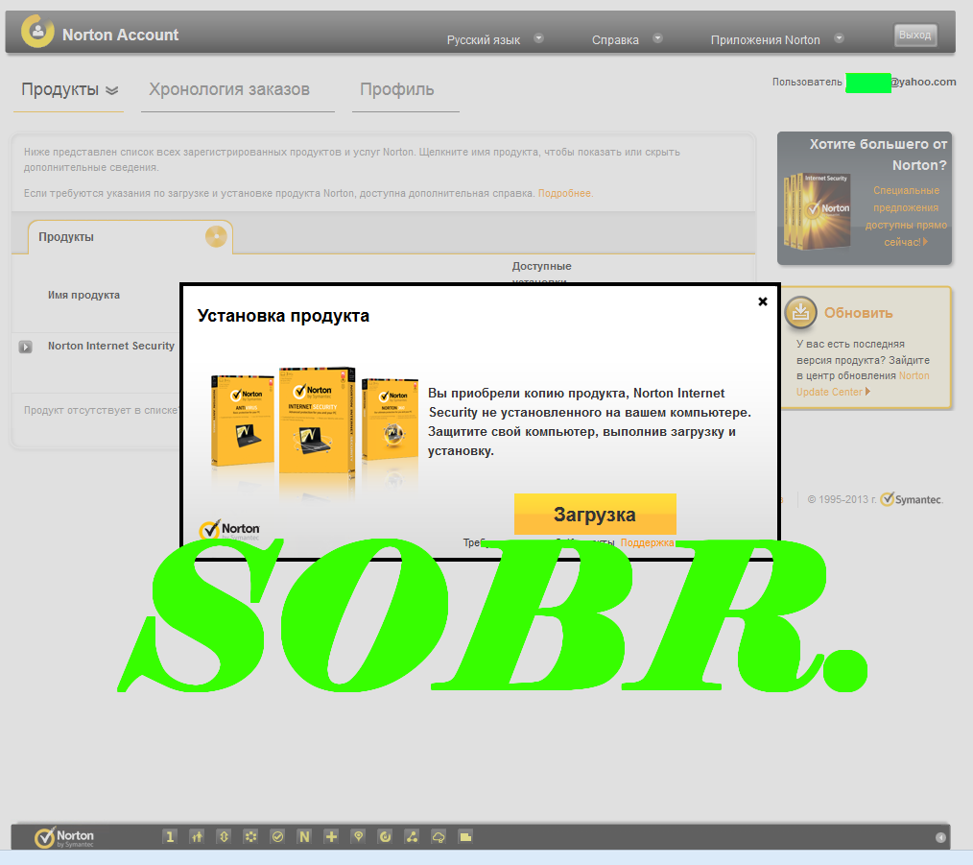
Task: Click the plus icon in bottom toolbar
Action: (x=331, y=836)
